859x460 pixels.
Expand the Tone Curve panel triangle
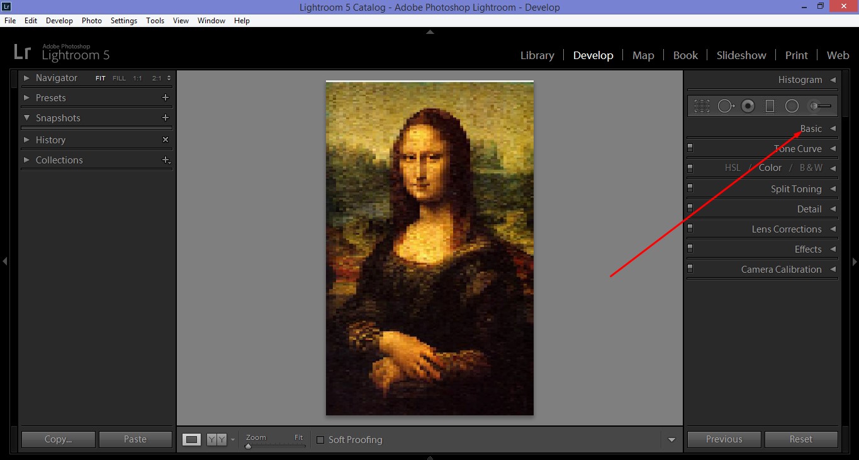tap(833, 148)
